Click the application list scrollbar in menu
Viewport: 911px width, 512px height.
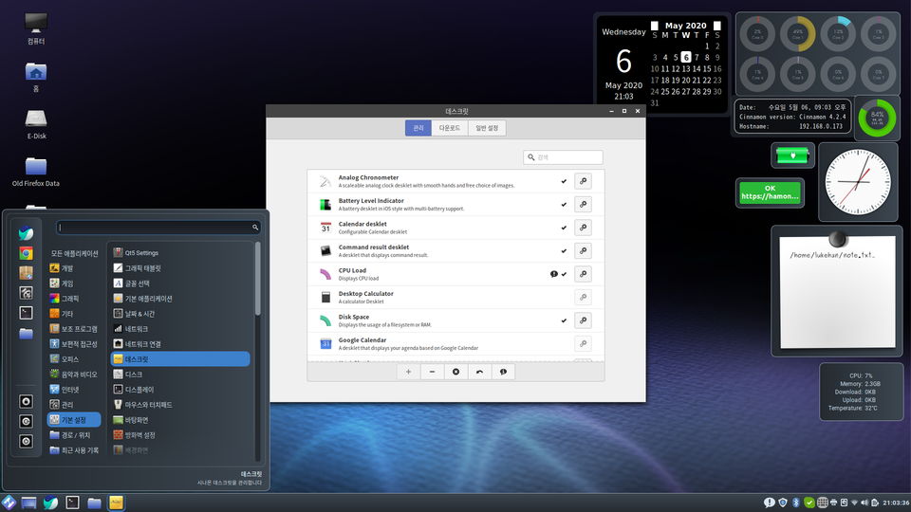point(257,279)
